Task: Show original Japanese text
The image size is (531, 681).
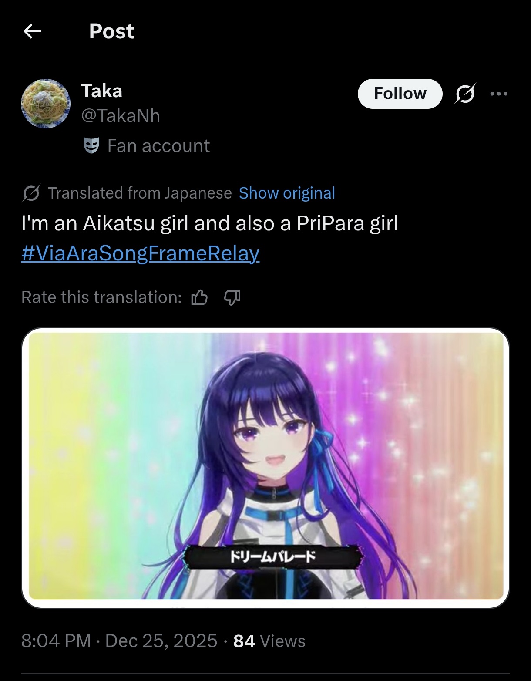Action: [x=287, y=193]
